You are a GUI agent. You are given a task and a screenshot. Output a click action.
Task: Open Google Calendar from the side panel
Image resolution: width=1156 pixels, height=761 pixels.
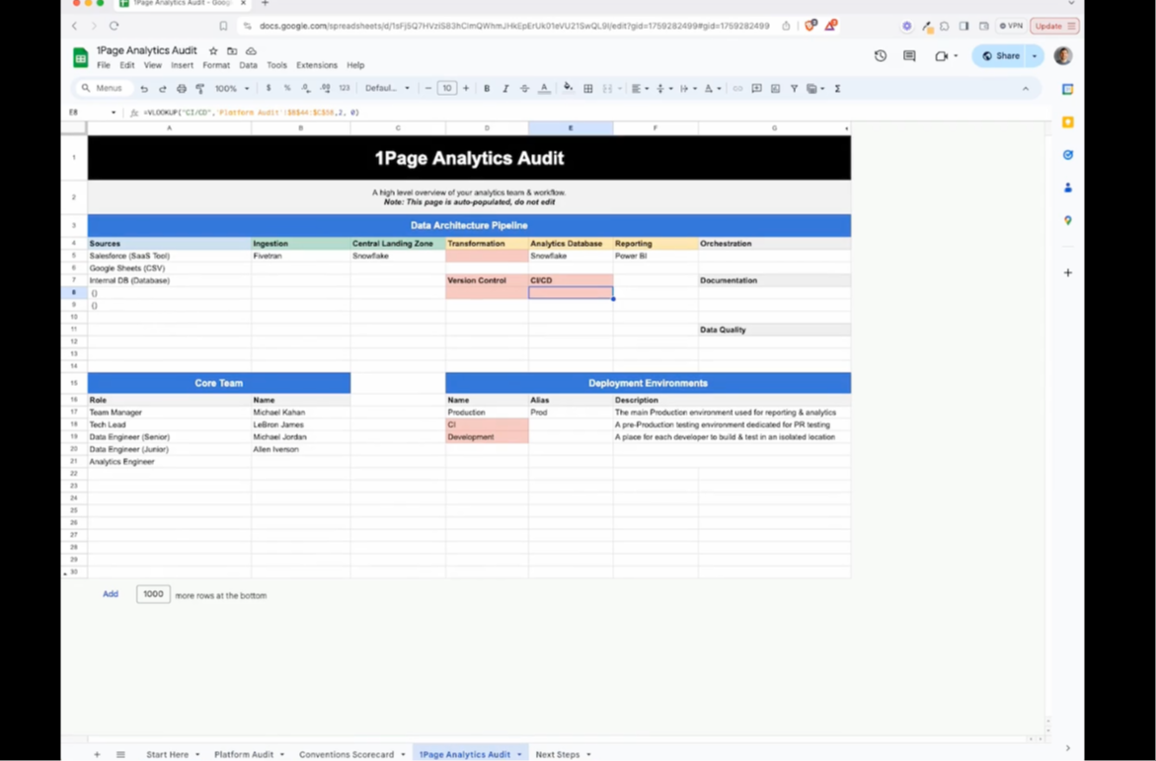1067,89
